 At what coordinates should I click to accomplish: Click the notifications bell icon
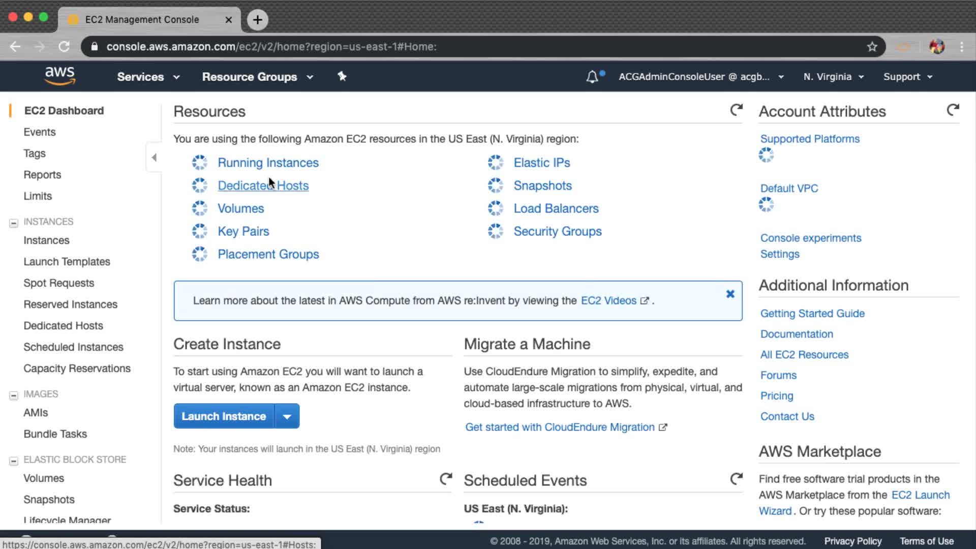point(592,77)
